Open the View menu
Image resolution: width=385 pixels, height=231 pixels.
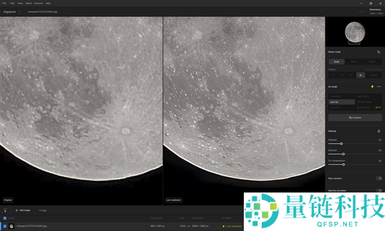click(20, 3)
